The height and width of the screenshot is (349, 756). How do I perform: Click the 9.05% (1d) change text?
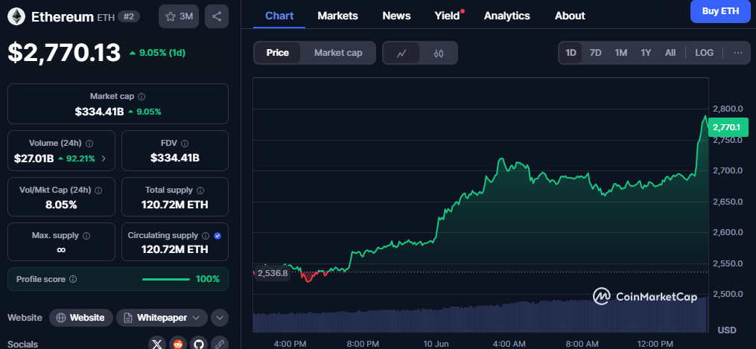(x=162, y=53)
